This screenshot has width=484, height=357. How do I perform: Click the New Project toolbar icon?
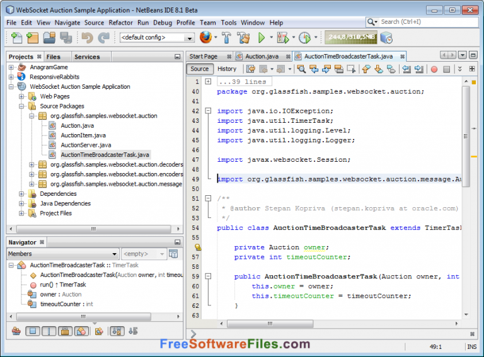tap(32, 38)
